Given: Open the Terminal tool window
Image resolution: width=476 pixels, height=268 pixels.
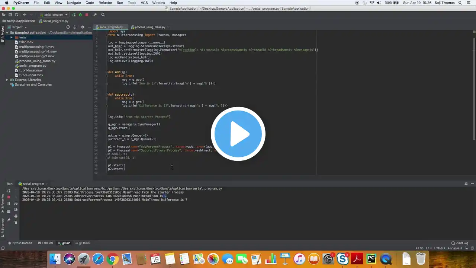Looking at the screenshot, I should pos(45,243).
